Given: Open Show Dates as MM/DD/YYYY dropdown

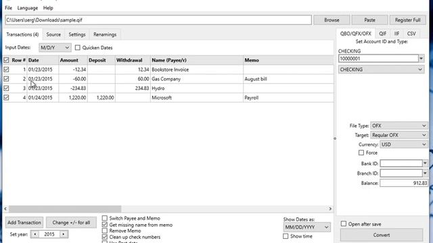Looking at the screenshot, I should click(306, 227).
